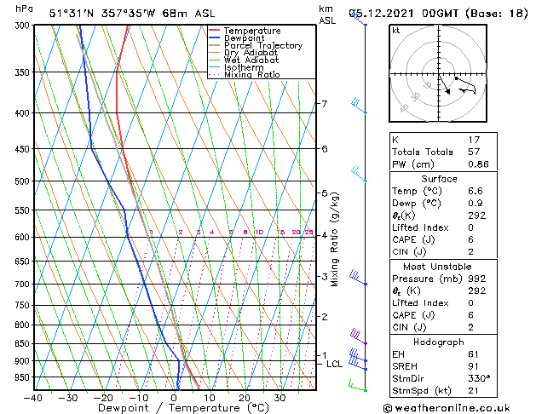Click the SREH value 91
536x414 pixels.
(474, 366)
